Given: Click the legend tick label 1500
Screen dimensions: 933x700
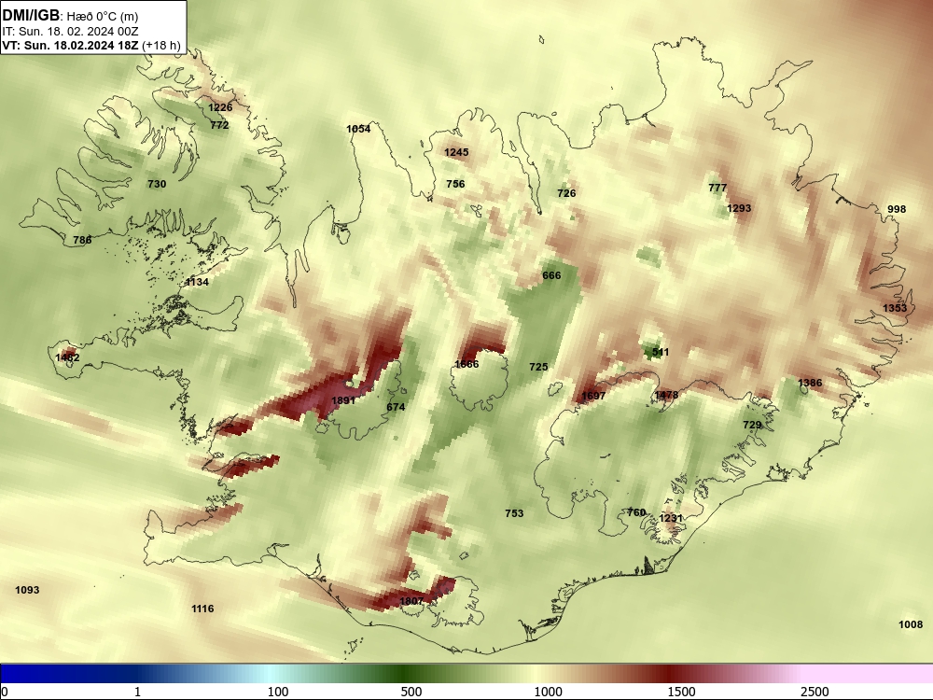Looking at the screenshot, I should pyautogui.click(x=681, y=693).
